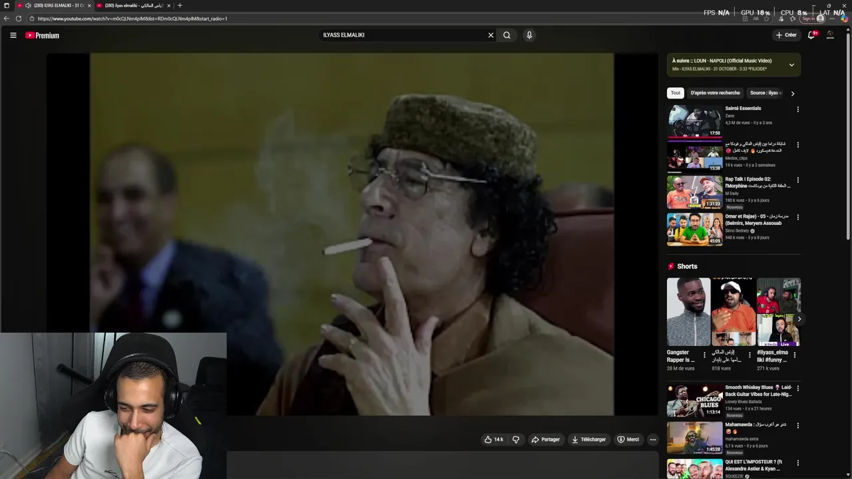Open options for the Medox_clips video
The image size is (852, 479).
click(x=798, y=145)
